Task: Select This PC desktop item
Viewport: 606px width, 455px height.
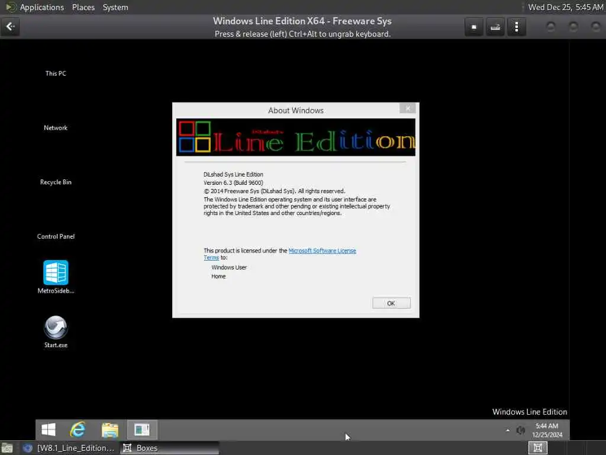Action: coord(56,73)
